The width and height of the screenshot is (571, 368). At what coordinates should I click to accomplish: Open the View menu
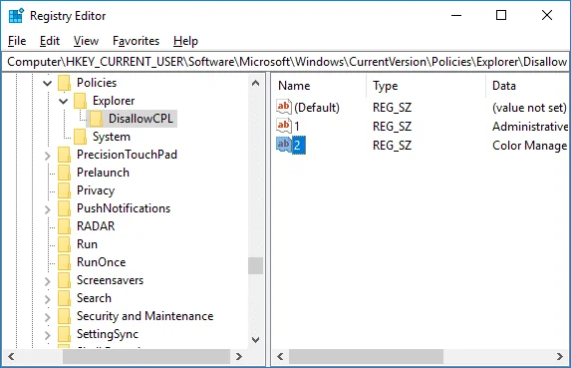[x=86, y=41]
